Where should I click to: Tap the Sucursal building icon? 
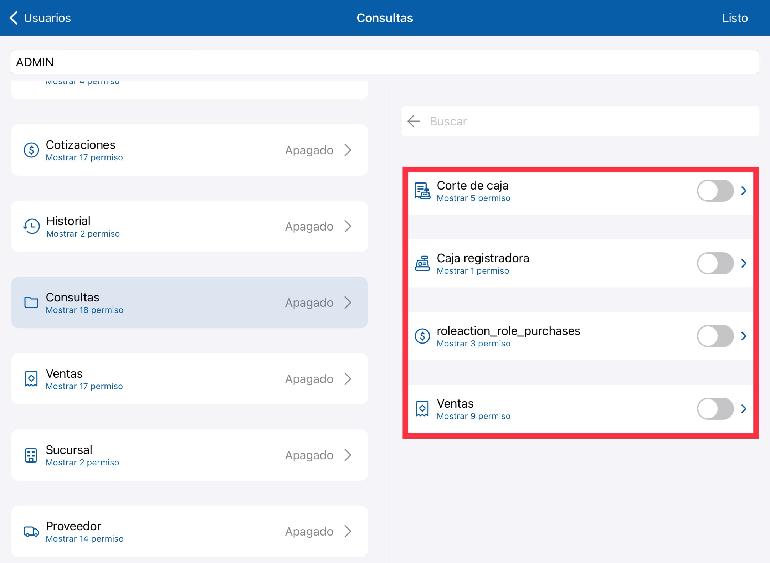(x=31, y=455)
